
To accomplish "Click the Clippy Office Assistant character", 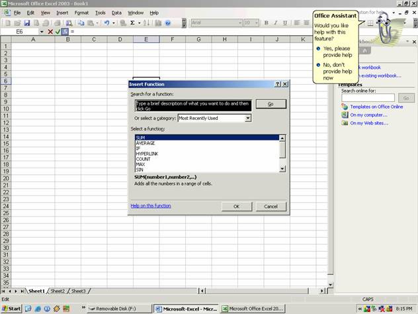I will pos(384,28).
